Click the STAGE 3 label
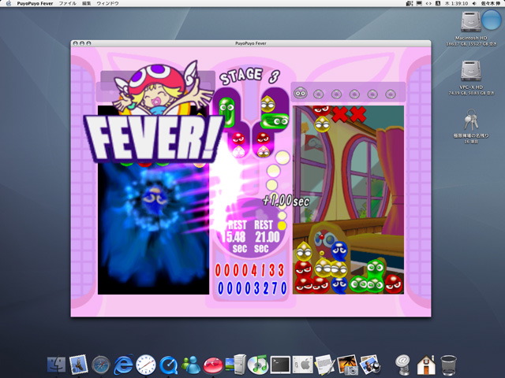 coord(249,76)
